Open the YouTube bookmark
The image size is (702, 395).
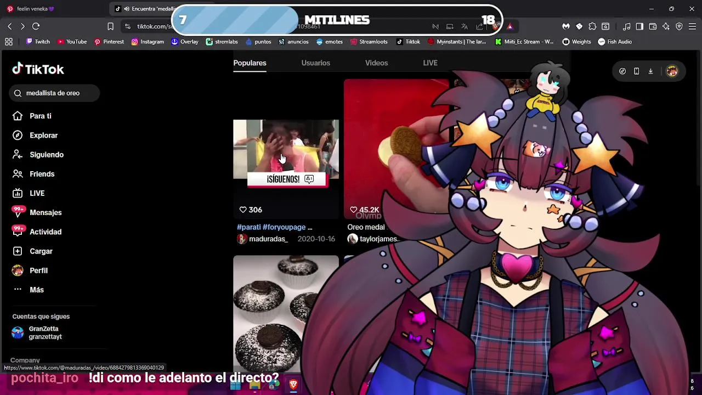tap(72, 42)
